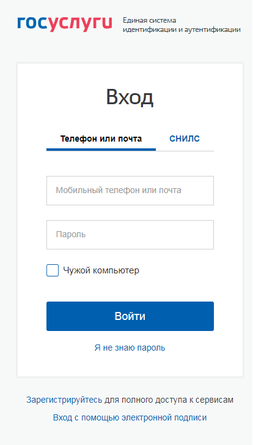Follow the Зарегистрируйтесь registration link
Viewport: 253px width, 445px height.
click(64, 400)
